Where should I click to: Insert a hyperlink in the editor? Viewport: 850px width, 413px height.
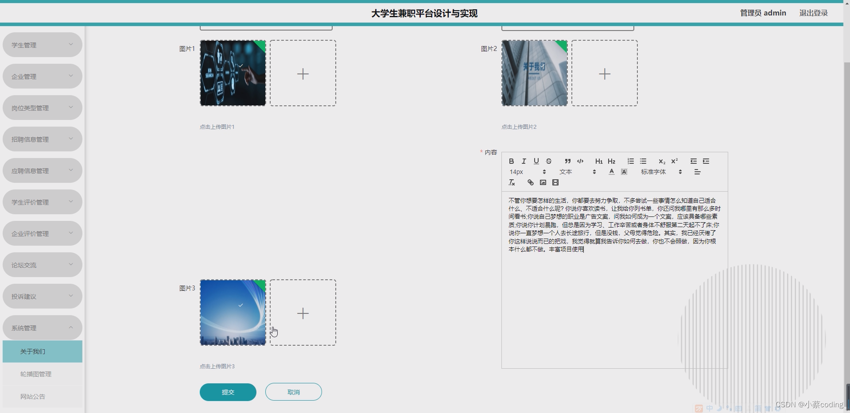pos(530,182)
